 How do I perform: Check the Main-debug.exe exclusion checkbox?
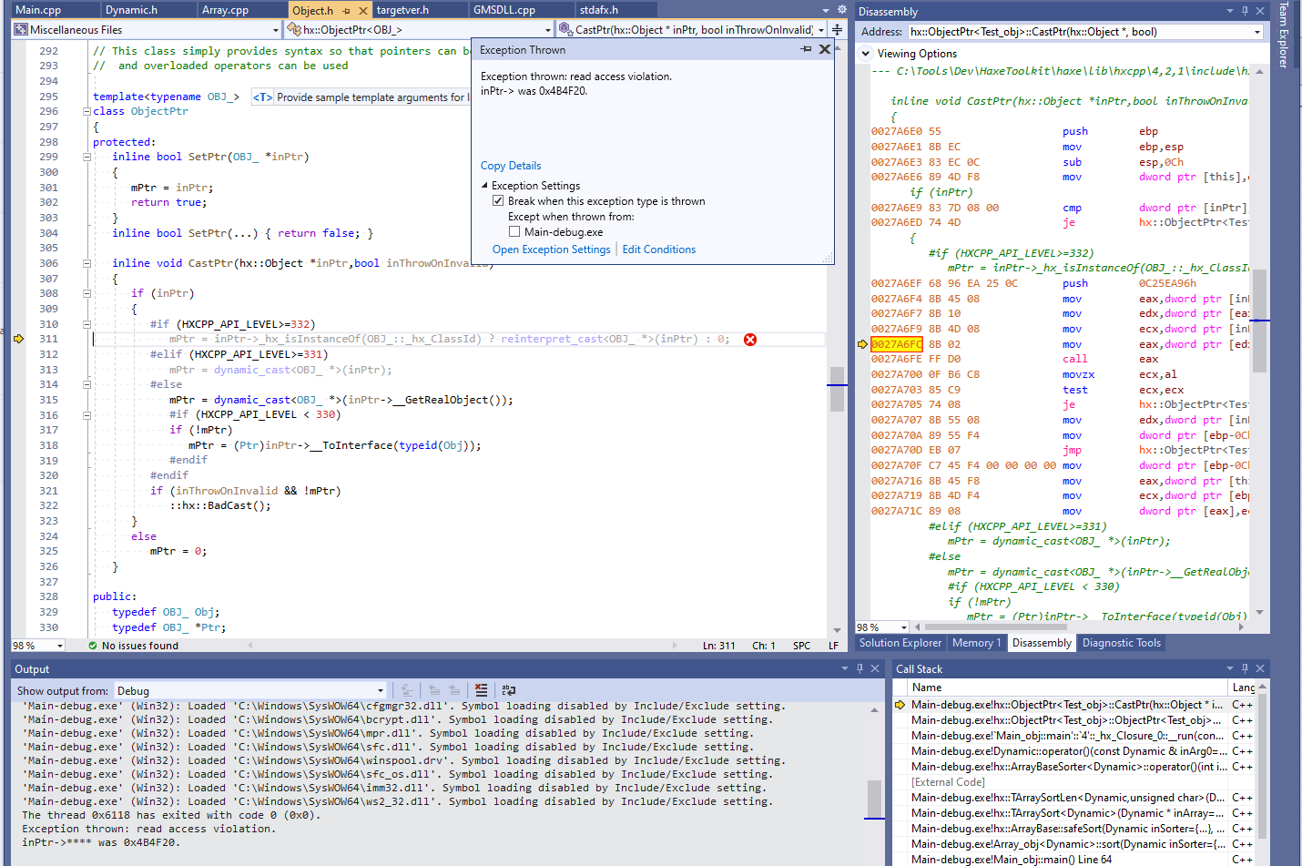tap(514, 229)
